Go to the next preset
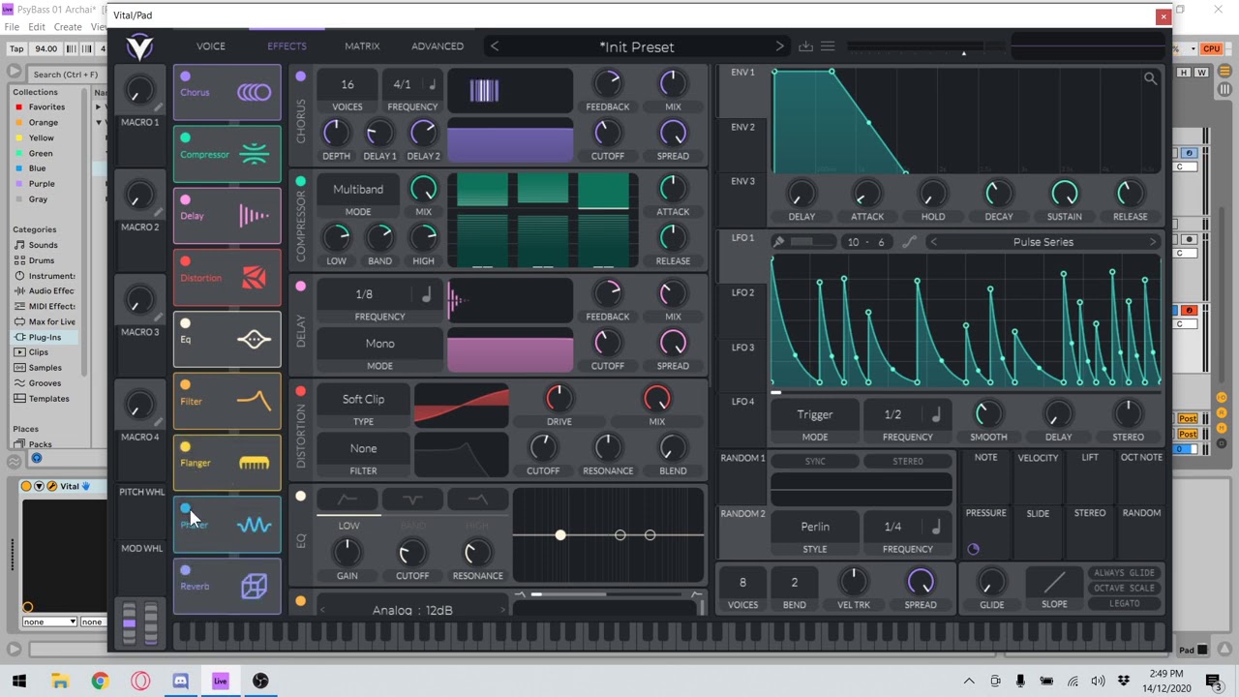This screenshot has height=697, width=1239. [x=779, y=46]
